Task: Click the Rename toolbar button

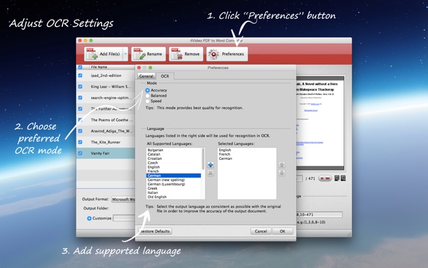Action: coord(148,54)
